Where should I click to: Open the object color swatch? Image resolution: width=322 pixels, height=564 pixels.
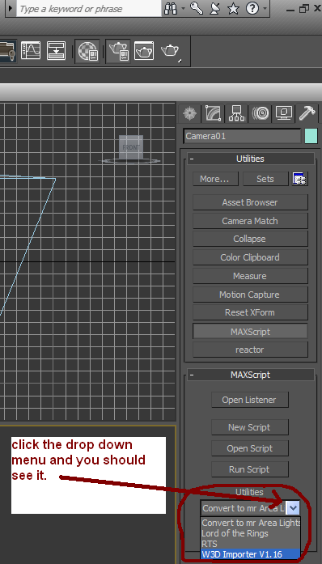pos(311,136)
